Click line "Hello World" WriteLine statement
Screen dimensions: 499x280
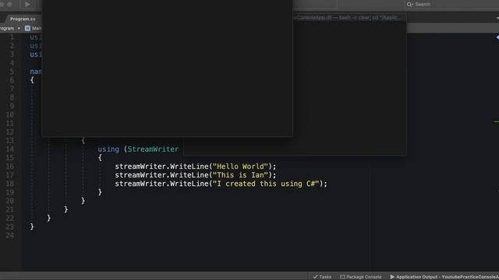pyautogui.click(x=196, y=166)
